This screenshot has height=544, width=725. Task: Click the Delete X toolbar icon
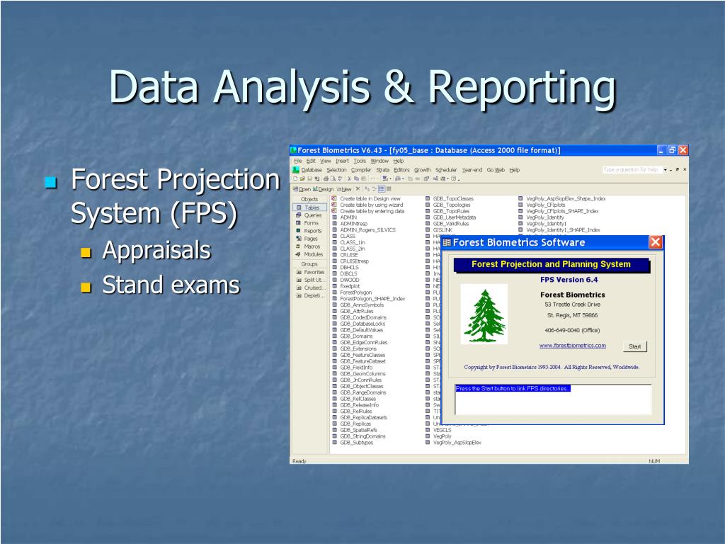358,188
